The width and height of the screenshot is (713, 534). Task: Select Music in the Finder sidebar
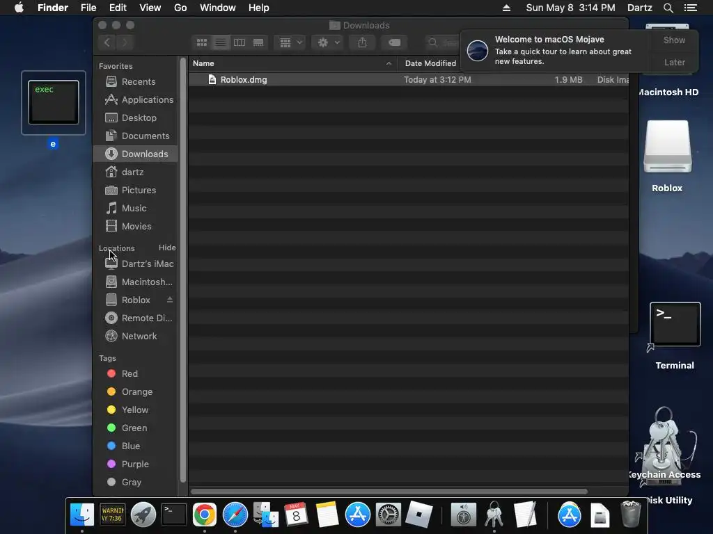135,209
